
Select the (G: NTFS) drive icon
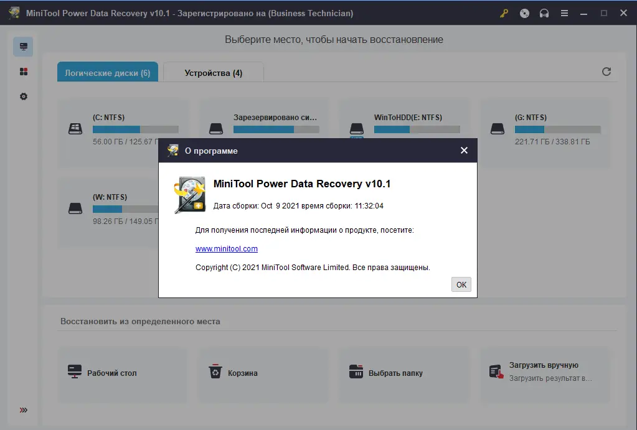498,129
